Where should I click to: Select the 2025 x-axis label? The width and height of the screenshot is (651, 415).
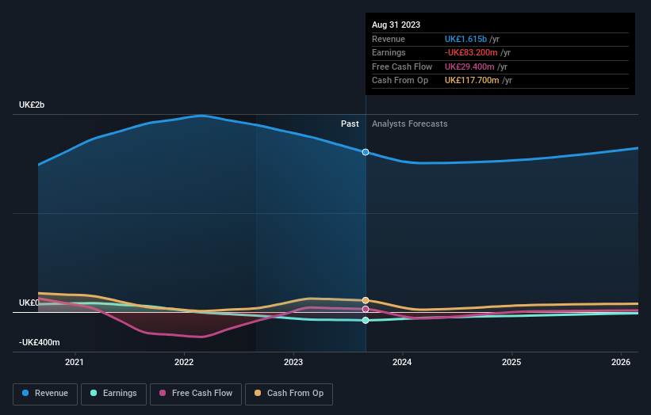coord(511,362)
